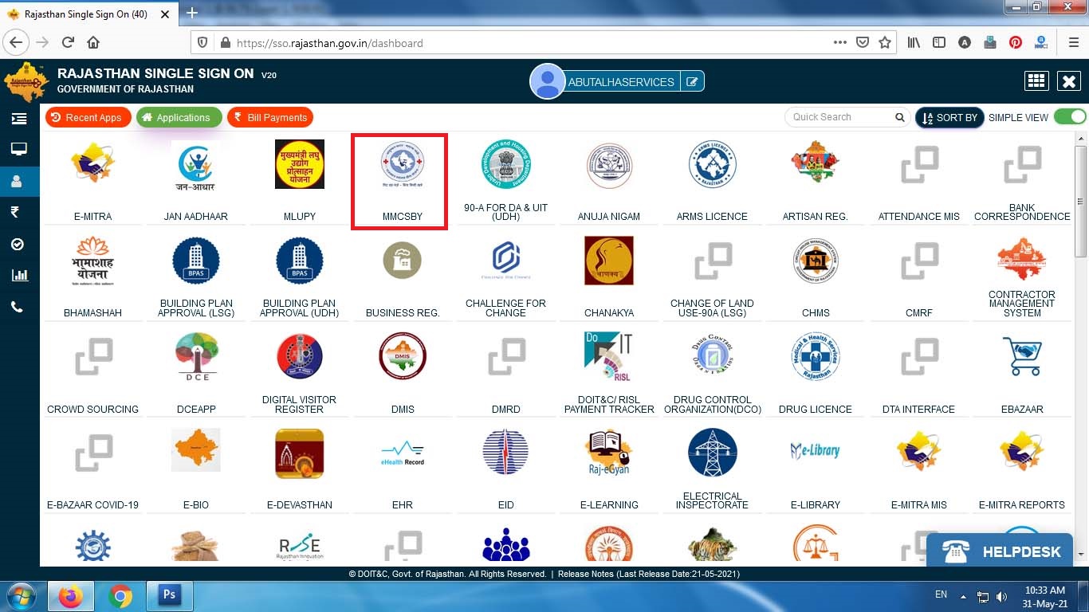This screenshot has width=1089, height=612.
Task: Open the E-LIBRARY application
Action: click(x=816, y=451)
